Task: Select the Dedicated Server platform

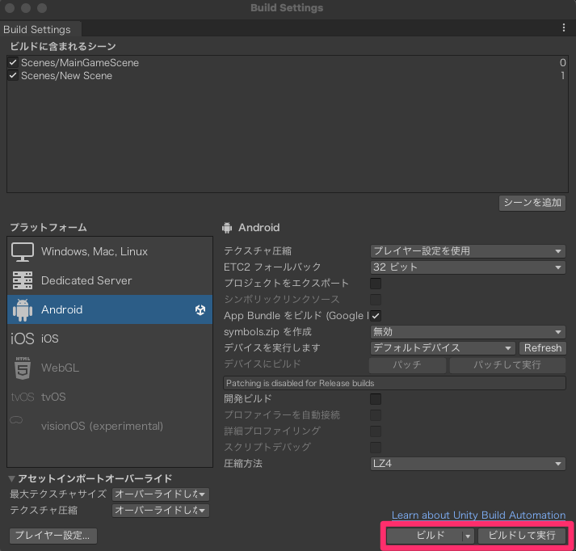Action: (x=110, y=280)
